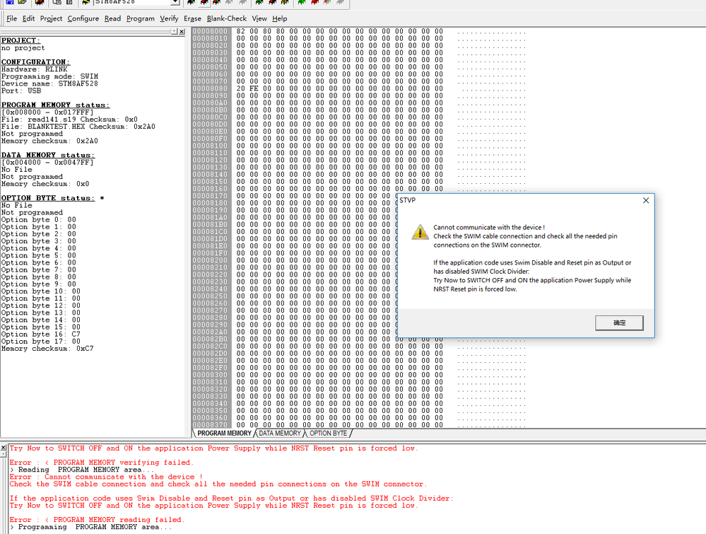Close the STVP dialog with X

coord(646,200)
